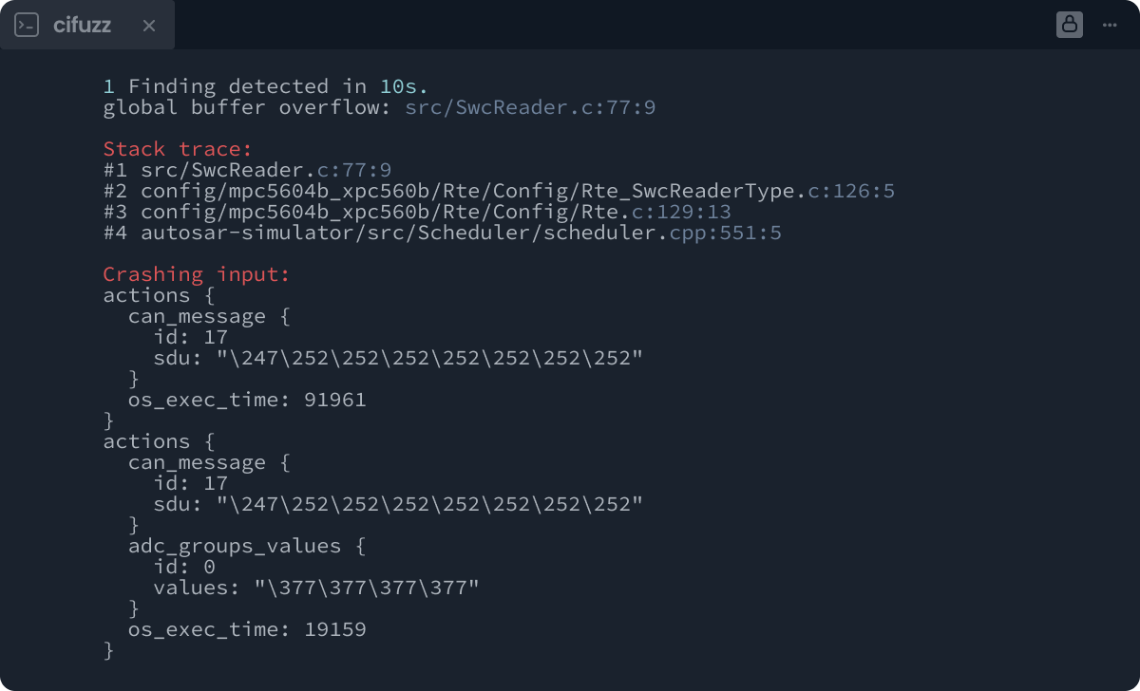Screen dimensions: 1140x691
Task: Close the cifuzz tab
Action: (149, 26)
